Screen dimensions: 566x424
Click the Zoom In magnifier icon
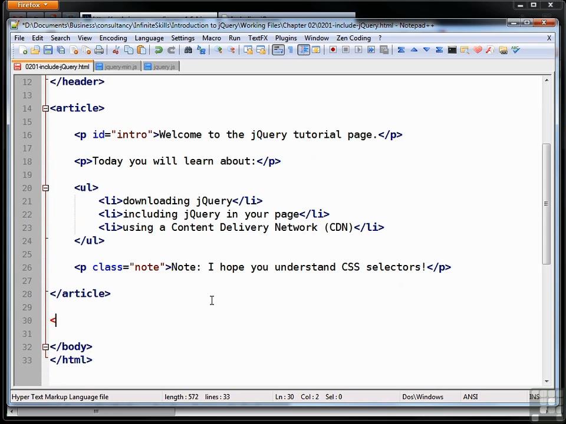(218, 50)
